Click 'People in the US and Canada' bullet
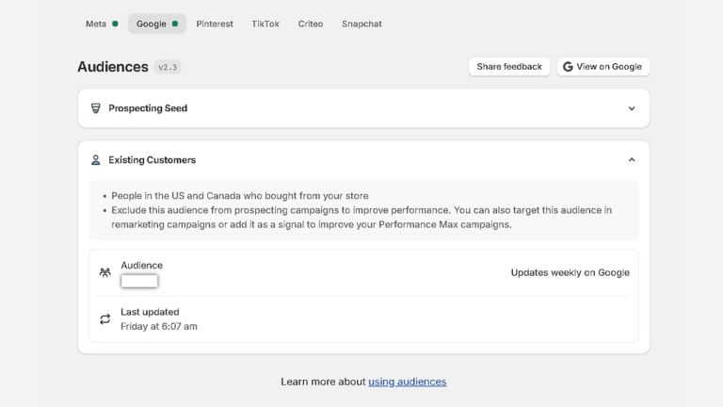The height and width of the screenshot is (407, 723). click(x=240, y=196)
